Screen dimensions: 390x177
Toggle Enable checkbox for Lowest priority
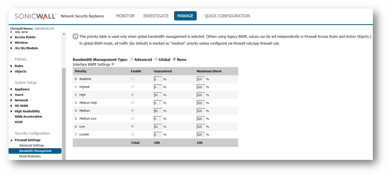[x=132, y=134]
